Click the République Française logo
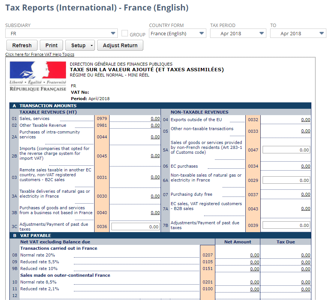Screen dimensions: 332x300 (x=38, y=77)
